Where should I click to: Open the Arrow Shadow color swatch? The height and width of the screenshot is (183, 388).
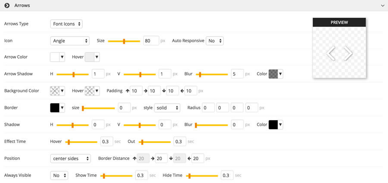pyautogui.click(x=276, y=74)
